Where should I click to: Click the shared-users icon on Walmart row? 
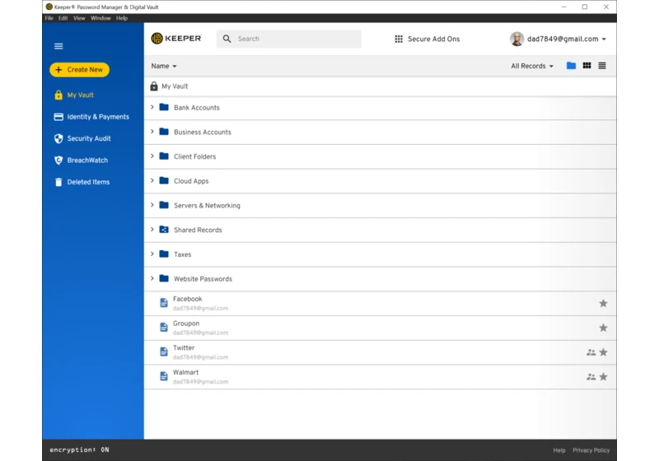[x=591, y=376]
